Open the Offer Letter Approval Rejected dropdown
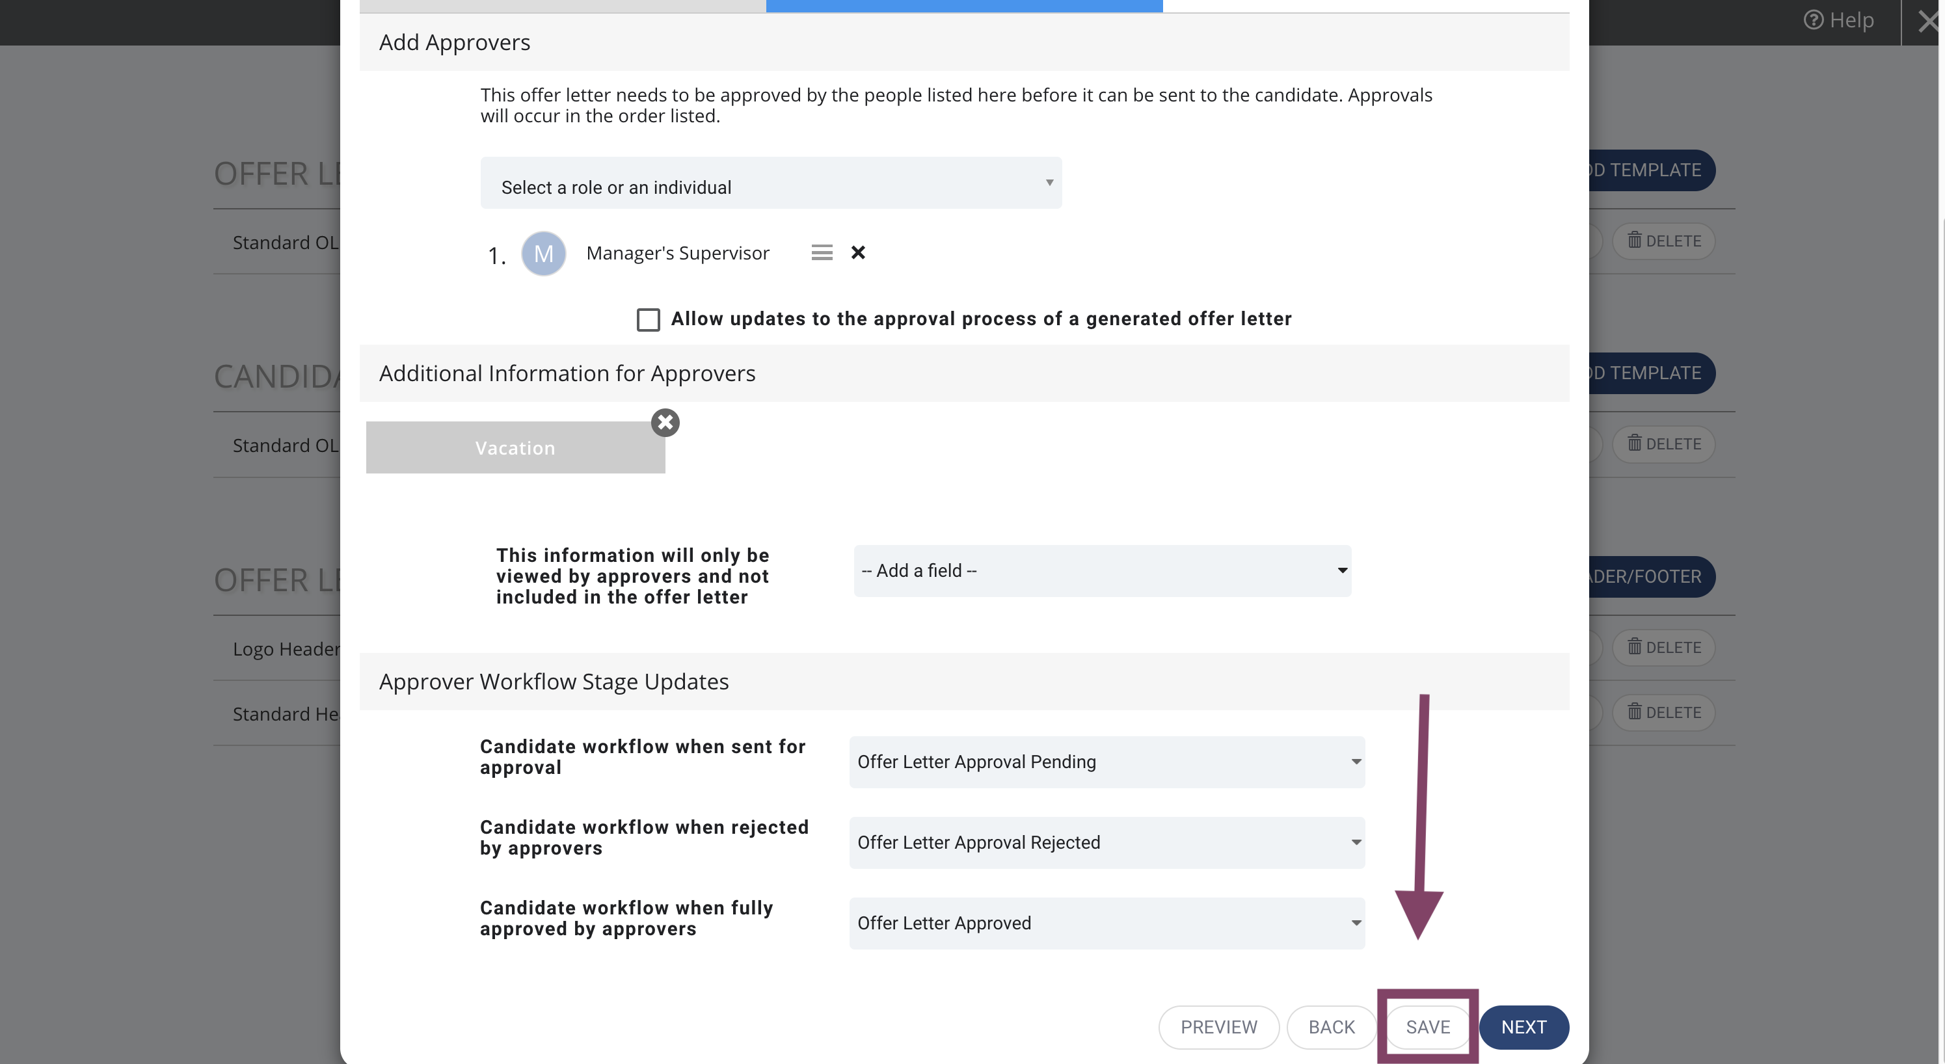This screenshot has height=1064, width=1945. [1107, 843]
